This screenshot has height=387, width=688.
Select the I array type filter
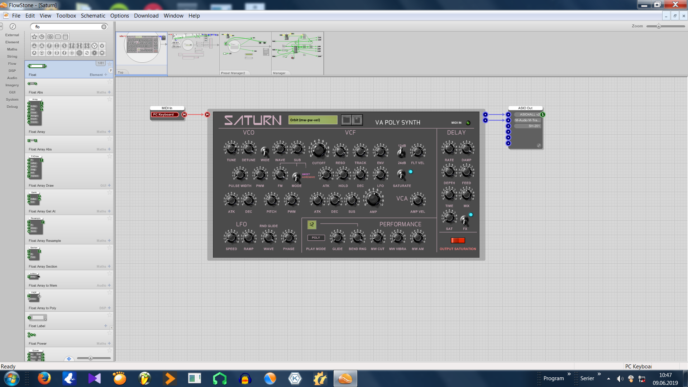click(x=80, y=46)
